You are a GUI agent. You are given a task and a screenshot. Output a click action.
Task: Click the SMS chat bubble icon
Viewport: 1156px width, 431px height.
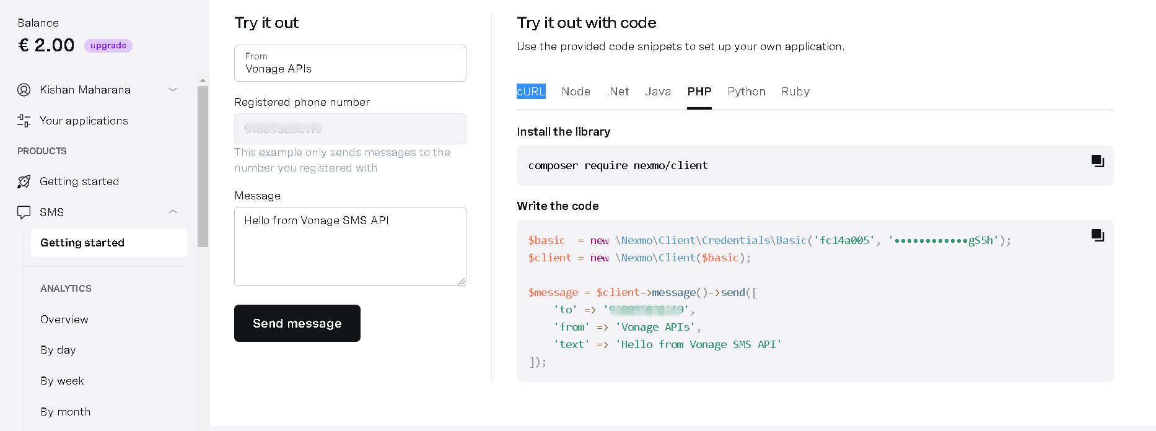pos(24,212)
